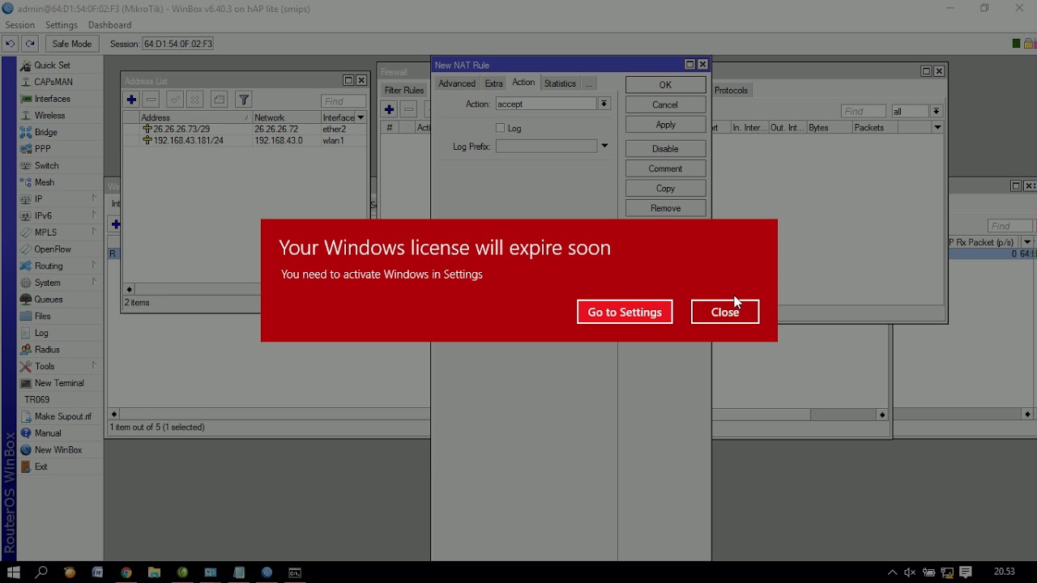This screenshot has width=1037, height=583.
Task: Click the redo arrow in WinBox toolbar
Action: click(x=30, y=44)
